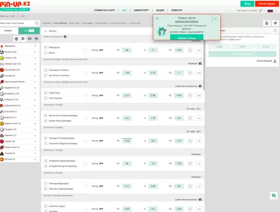Open Multi View tab
The height and width of the screenshot is (212, 280).
(74, 23)
